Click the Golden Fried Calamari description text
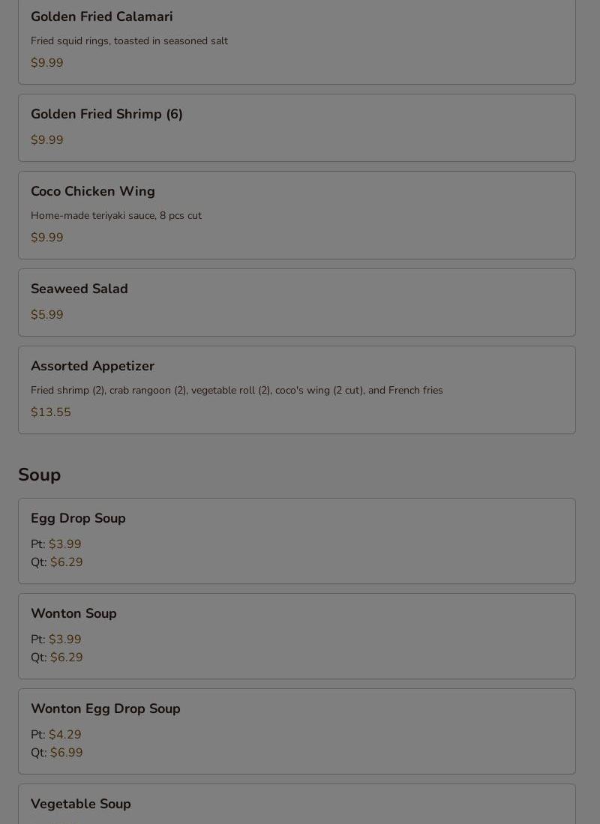The image size is (600, 824). coord(129,41)
